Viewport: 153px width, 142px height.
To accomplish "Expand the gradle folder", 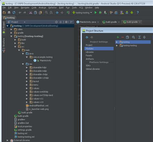I will point(11,33).
